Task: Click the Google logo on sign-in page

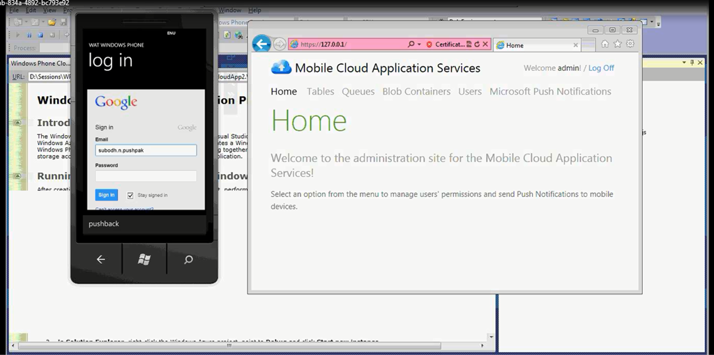Action: [116, 102]
